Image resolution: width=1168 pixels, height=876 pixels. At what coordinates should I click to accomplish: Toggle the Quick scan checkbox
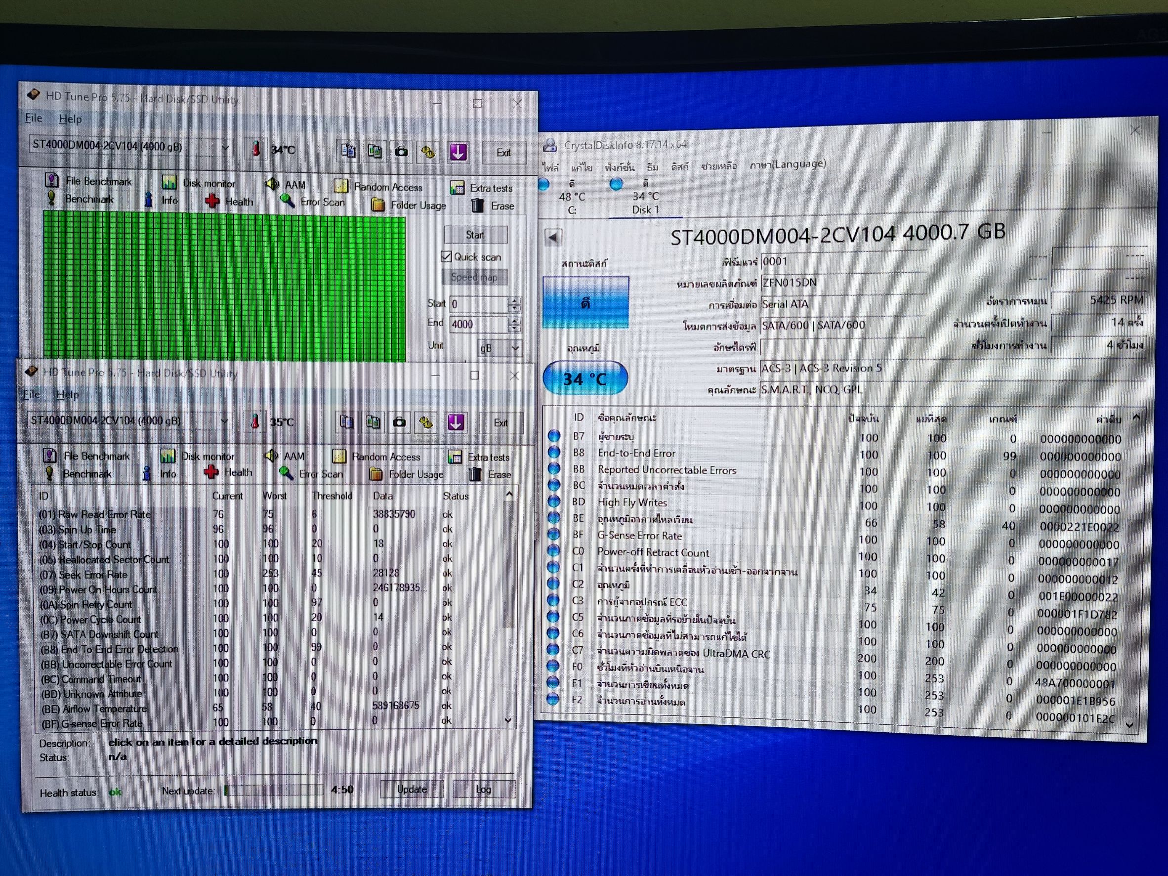pos(446,256)
